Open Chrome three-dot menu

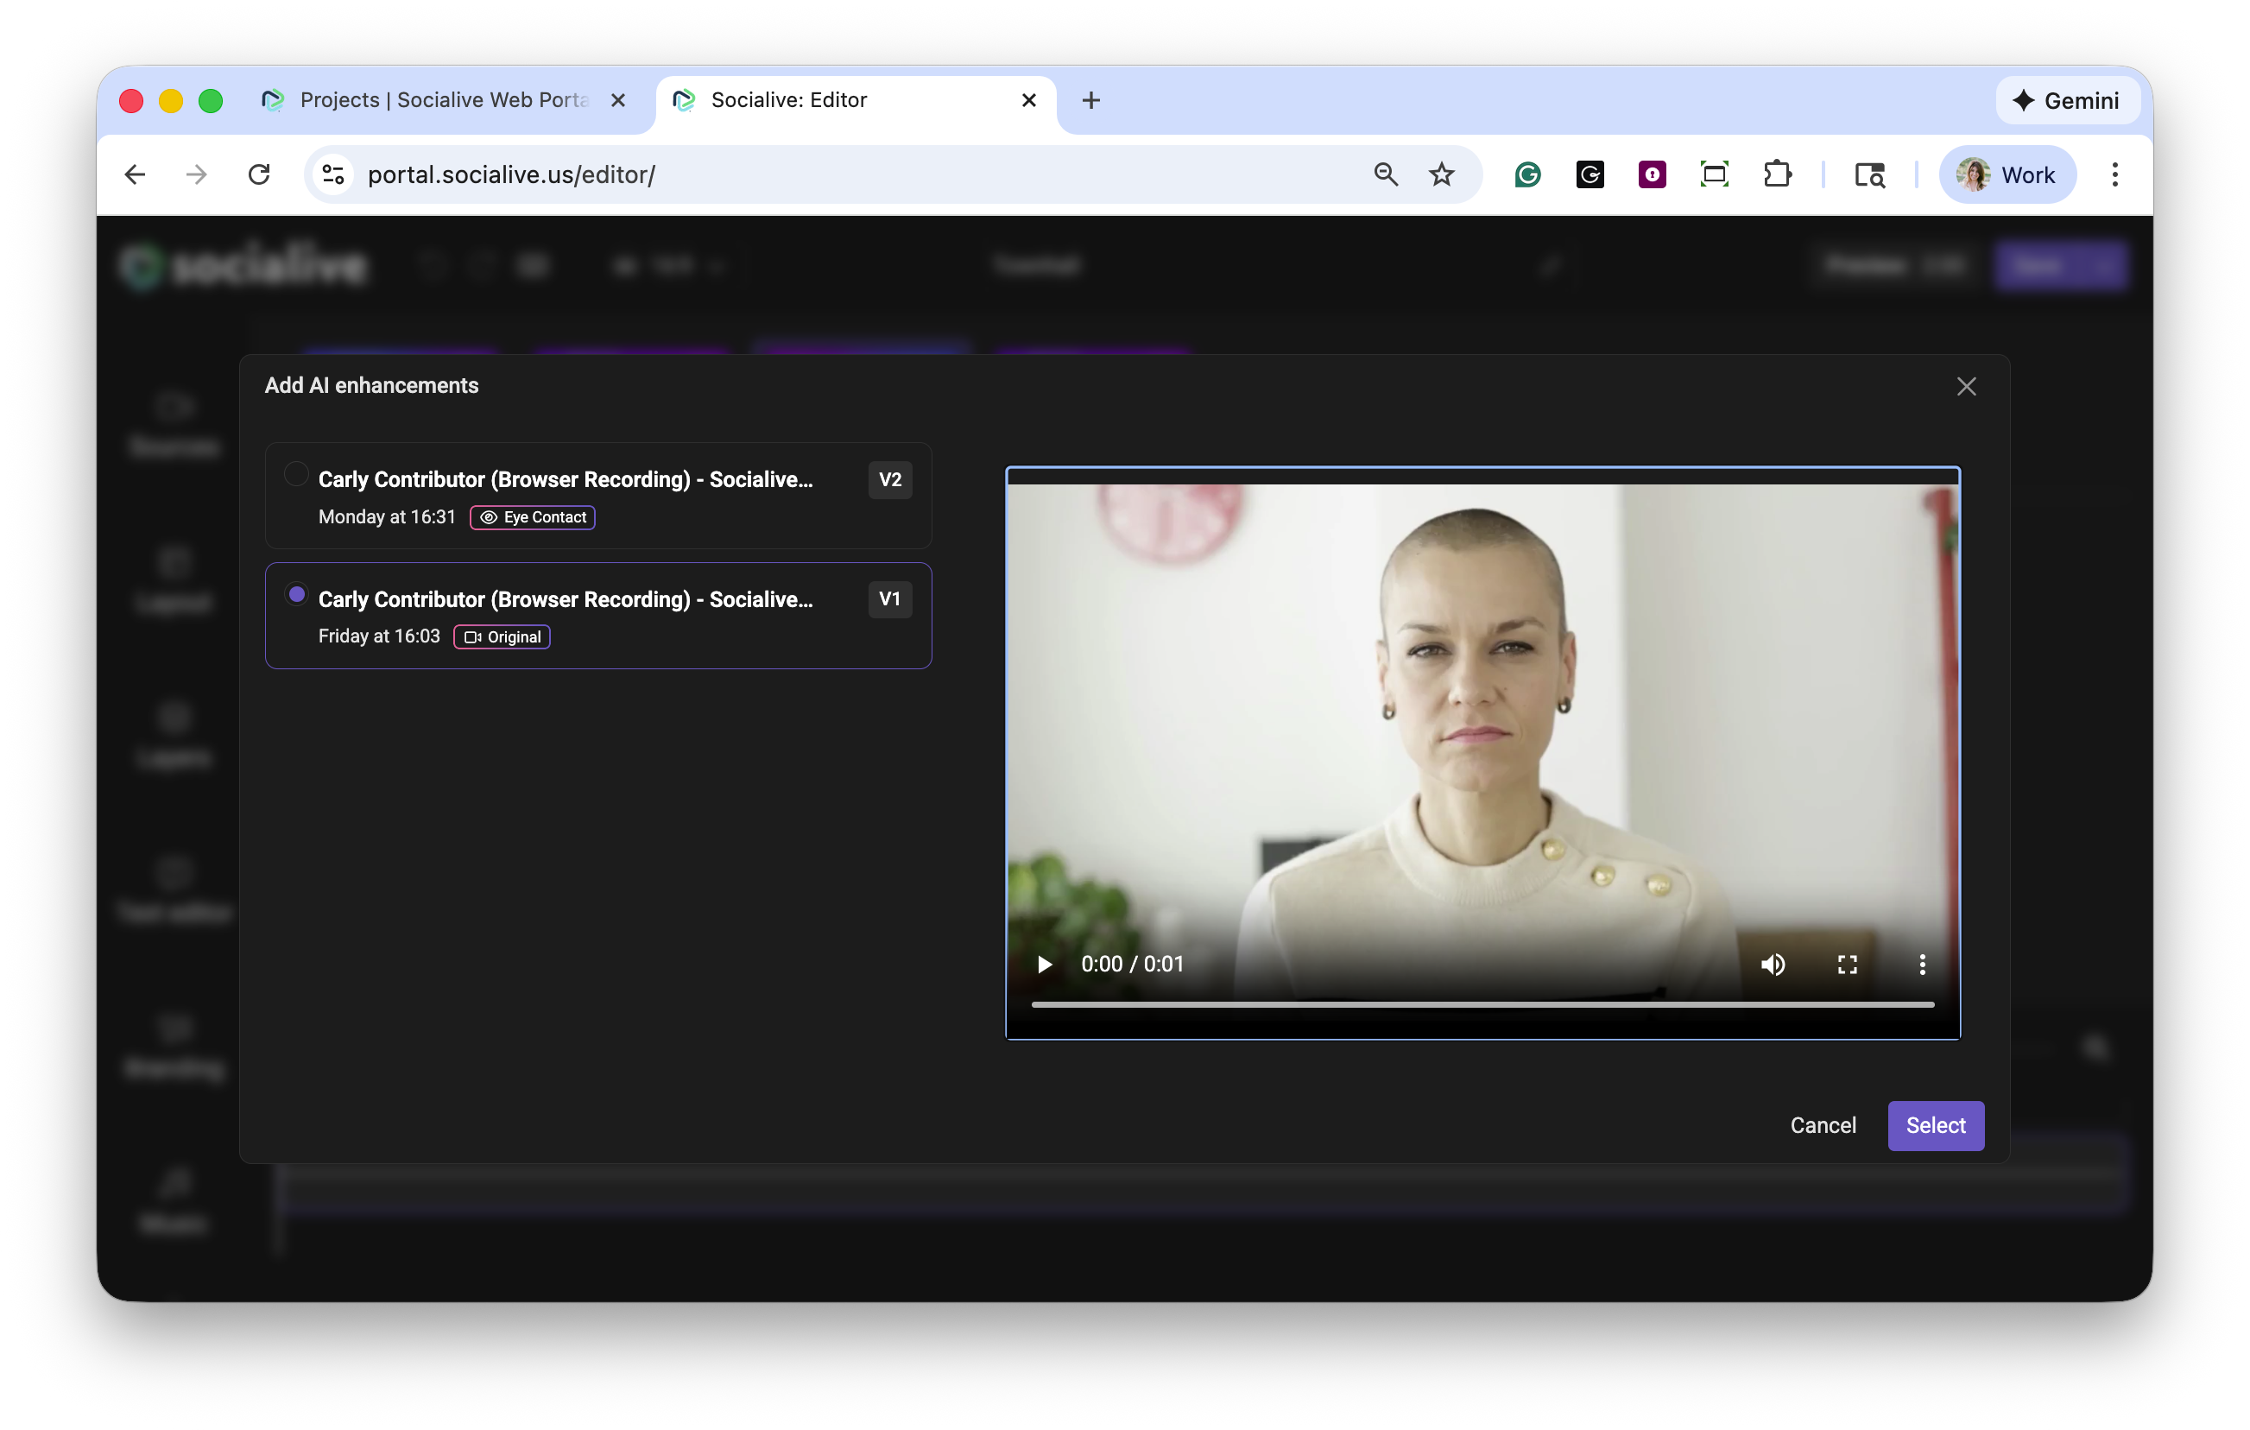coord(2114,174)
